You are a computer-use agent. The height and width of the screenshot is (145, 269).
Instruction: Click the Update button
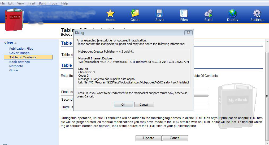(x=149, y=138)
